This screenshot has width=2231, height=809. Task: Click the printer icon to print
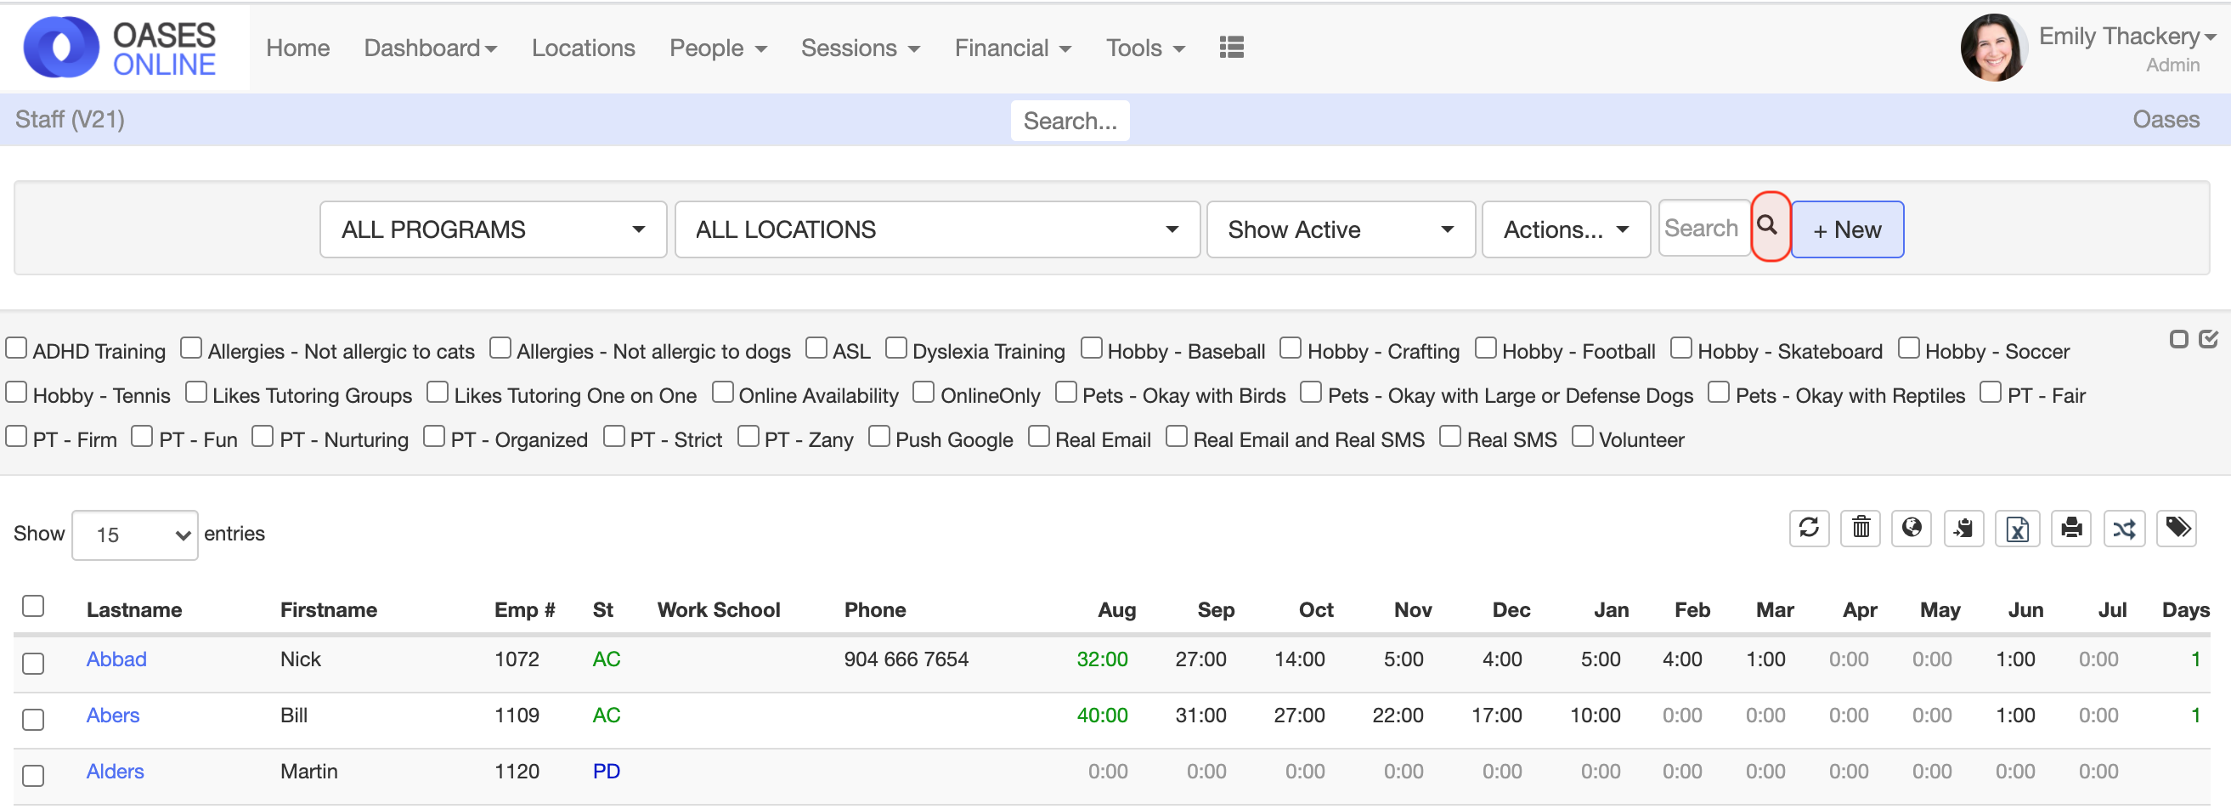coord(2070,529)
